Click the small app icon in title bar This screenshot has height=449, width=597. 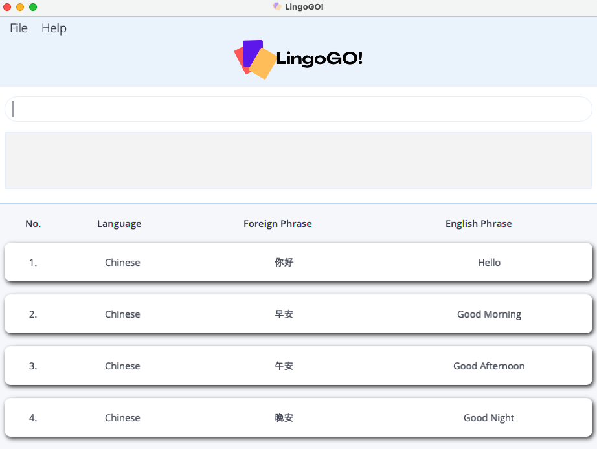(277, 6)
